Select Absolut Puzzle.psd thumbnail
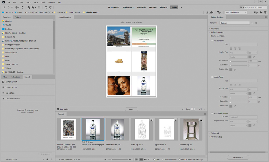 117,129
